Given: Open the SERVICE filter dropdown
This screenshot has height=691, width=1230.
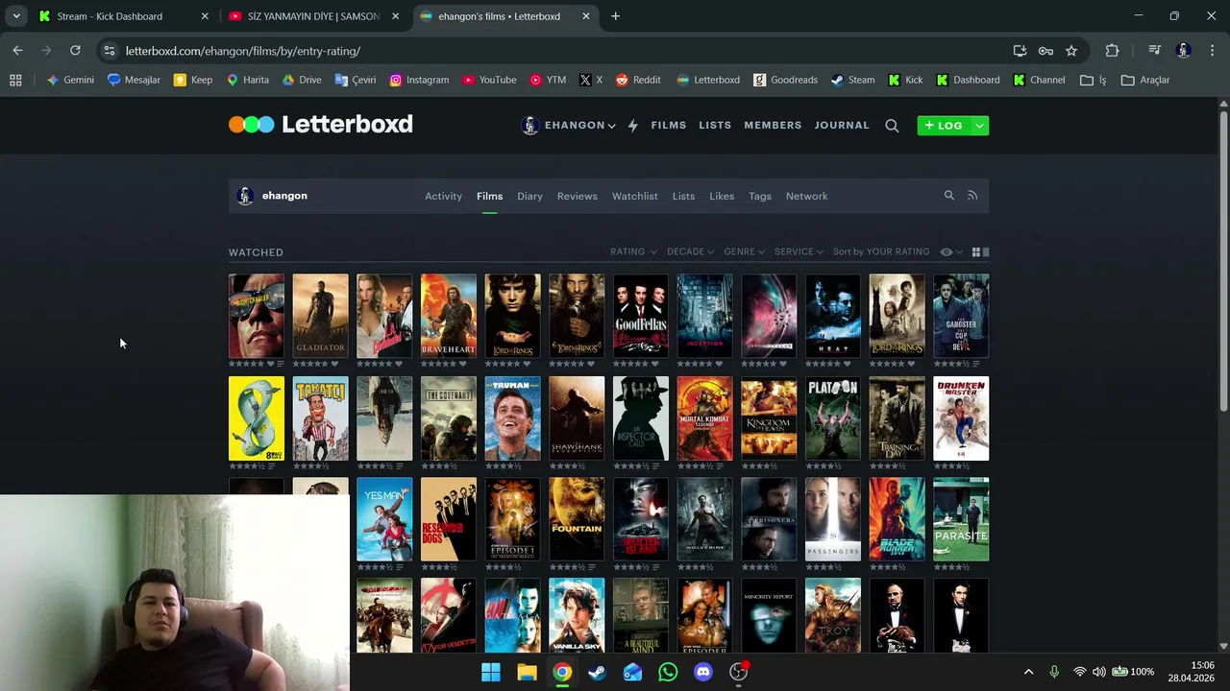Looking at the screenshot, I should coord(799,251).
